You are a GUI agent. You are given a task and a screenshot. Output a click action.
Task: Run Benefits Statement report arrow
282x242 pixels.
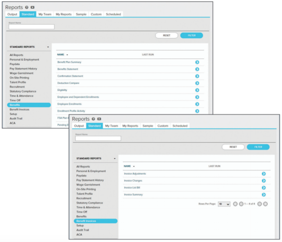pos(197,69)
